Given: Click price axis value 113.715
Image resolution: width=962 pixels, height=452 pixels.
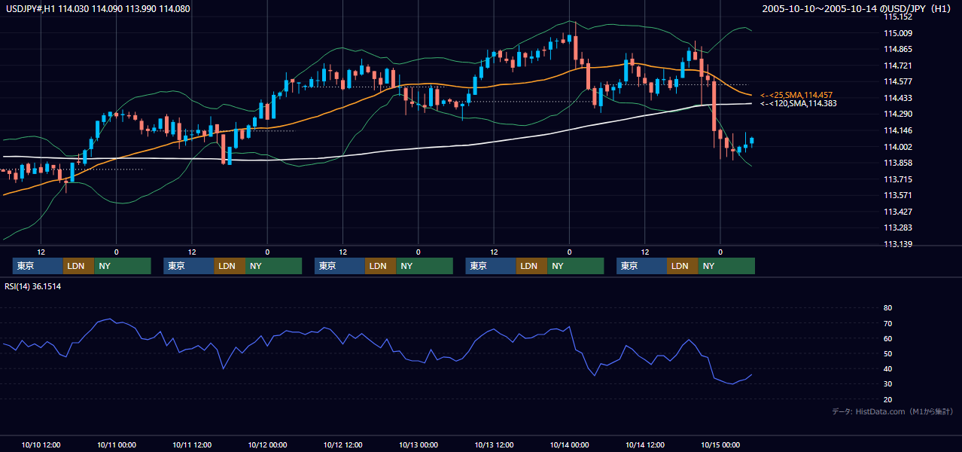Looking at the screenshot, I should click(x=897, y=179).
